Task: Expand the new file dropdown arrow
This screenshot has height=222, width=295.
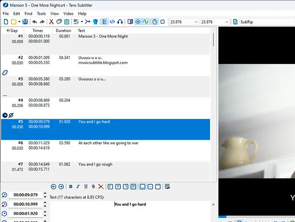Action: (x=20, y=21)
